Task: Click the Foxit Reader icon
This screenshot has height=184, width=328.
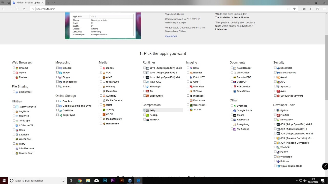Action: pos(235,68)
